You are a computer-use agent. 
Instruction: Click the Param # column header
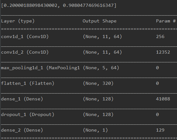pyautogui.click(x=166, y=21)
